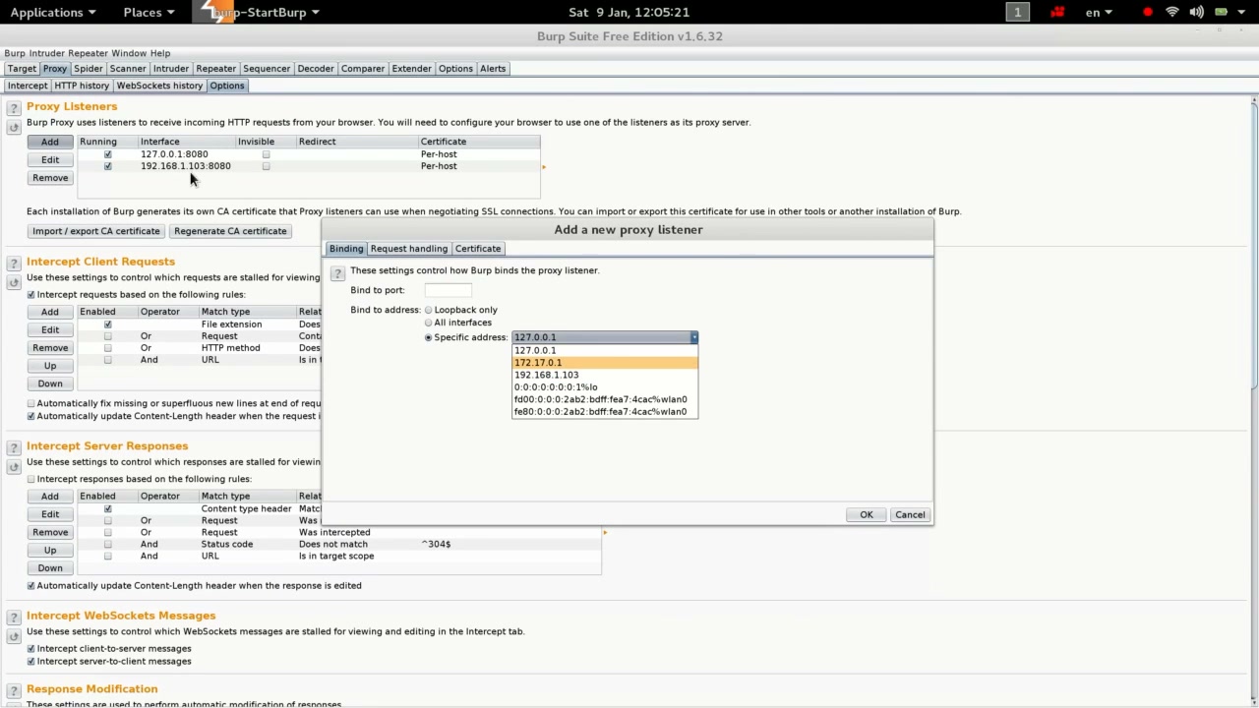Click restore defaults icon under Intercept Server Responses
Screen dimensions: 1259x708
(x=14, y=467)
